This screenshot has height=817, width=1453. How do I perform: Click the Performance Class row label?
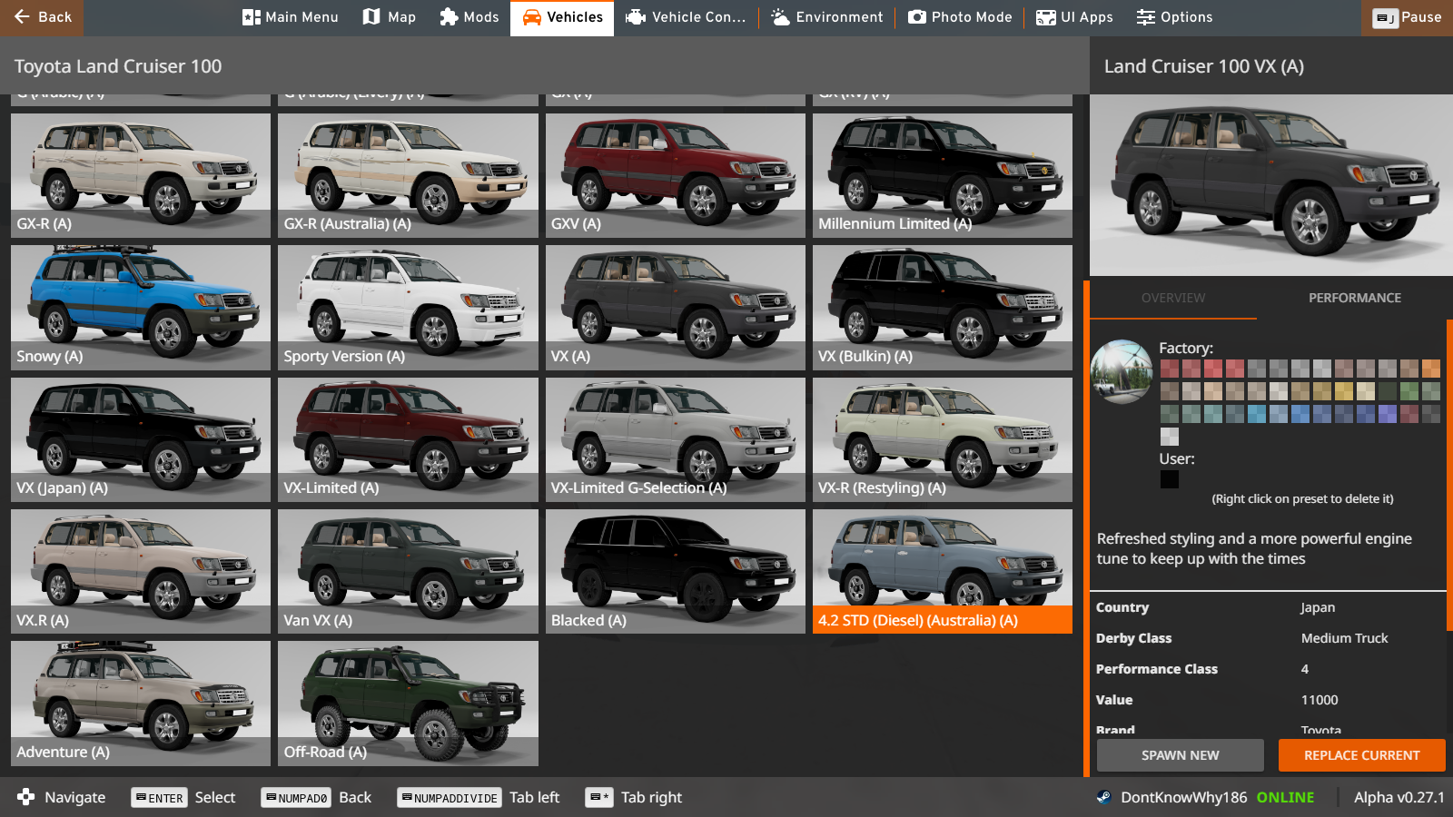point(1156,669)
